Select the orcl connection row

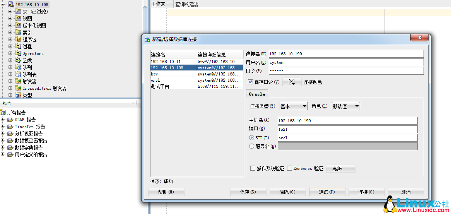197,80
